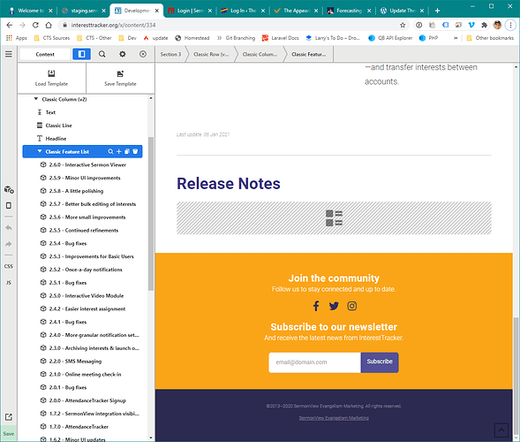This screenshot has height=442, width=520.
Task: Toggle the responsive device preview icon
Action: [x=9, y=206]
